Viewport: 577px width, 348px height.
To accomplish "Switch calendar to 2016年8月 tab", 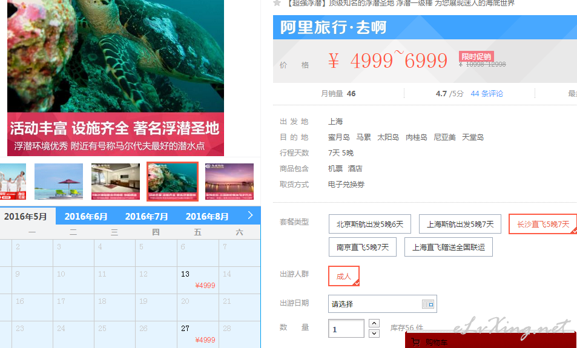I will (207, 216).
